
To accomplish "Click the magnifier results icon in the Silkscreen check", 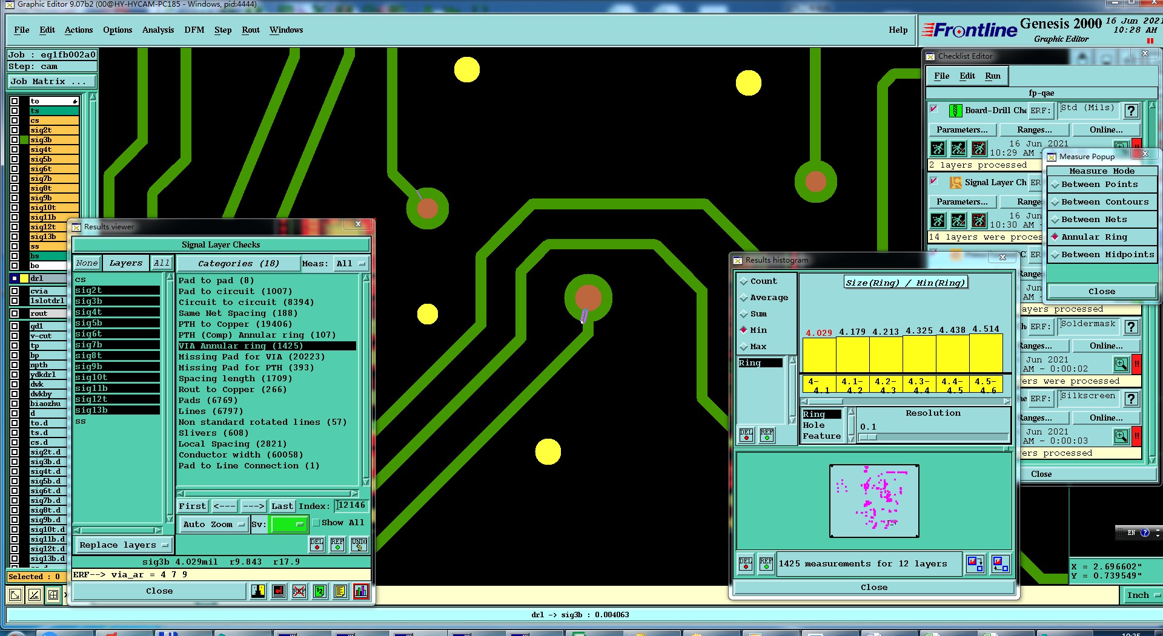I will (x=1121, y=436).
